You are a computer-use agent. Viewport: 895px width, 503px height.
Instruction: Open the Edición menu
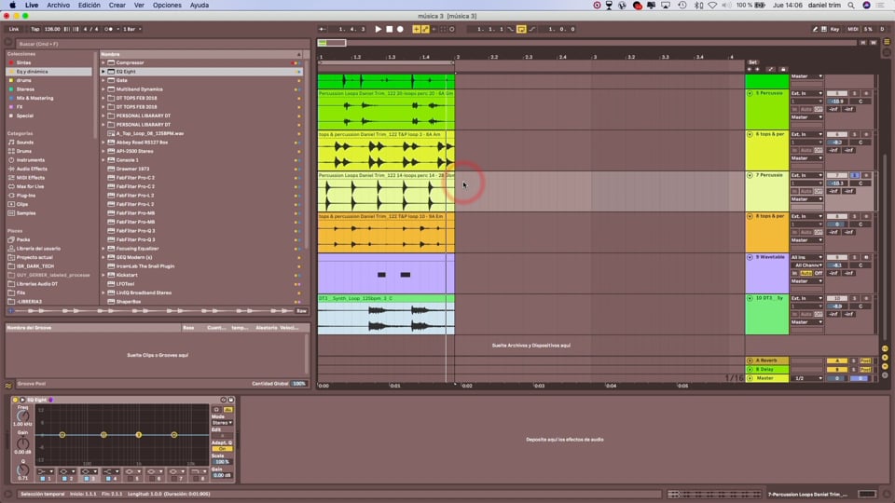(89, 6)
